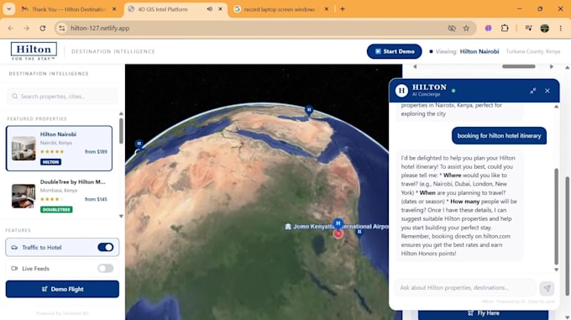Click the 'from $145' price
Image resolution: width=571 pixels, height=320 pixels.
(x=96, y=199)
